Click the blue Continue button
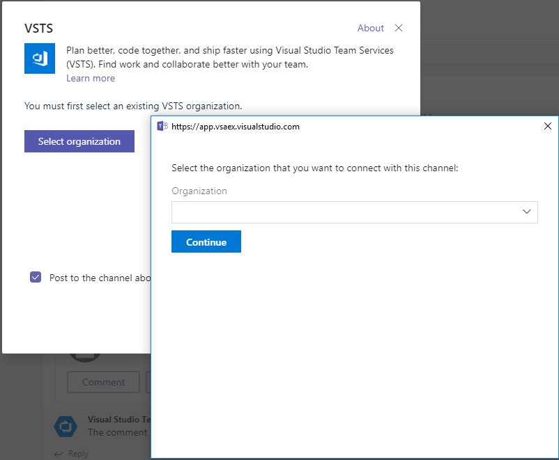This screenshot has height=460, width=559. click(x=206, y=241)
